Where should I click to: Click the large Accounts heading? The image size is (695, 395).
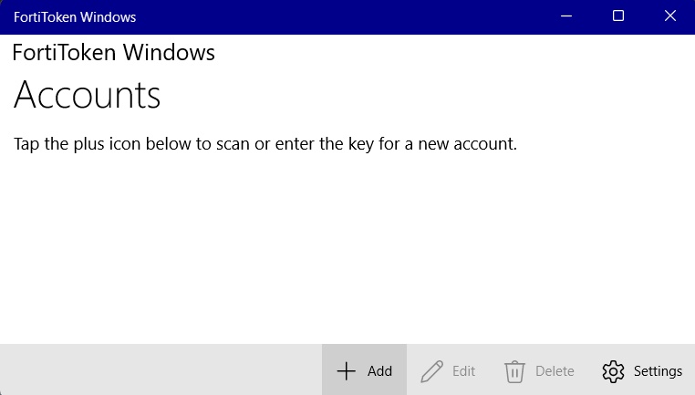88,95
